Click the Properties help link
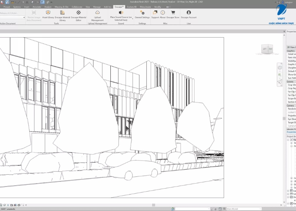Screen dimensions: 296x211 291,132
